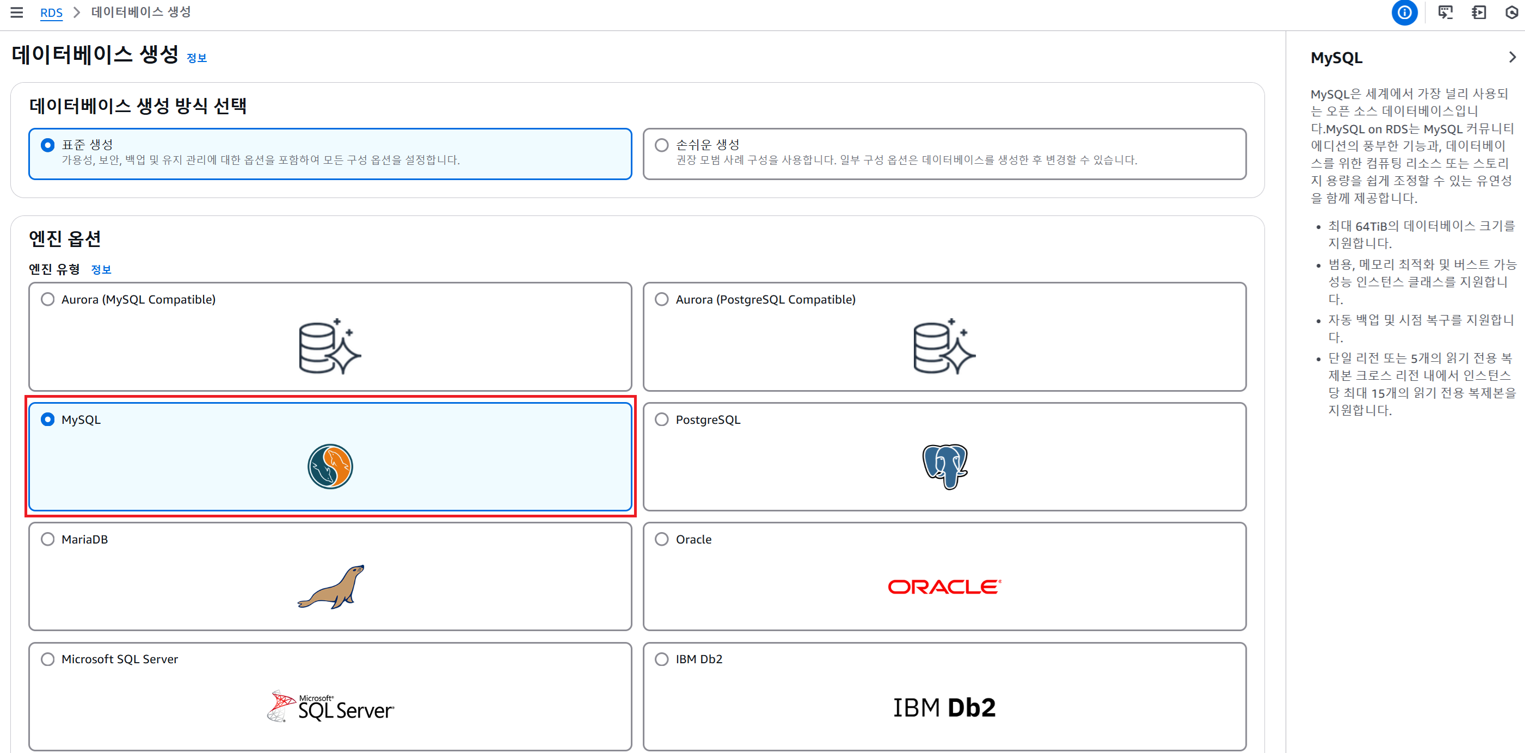1525x753 pixels.
Task: Select the MariaDB engine radio button
Action: click(x=48, y=539)
